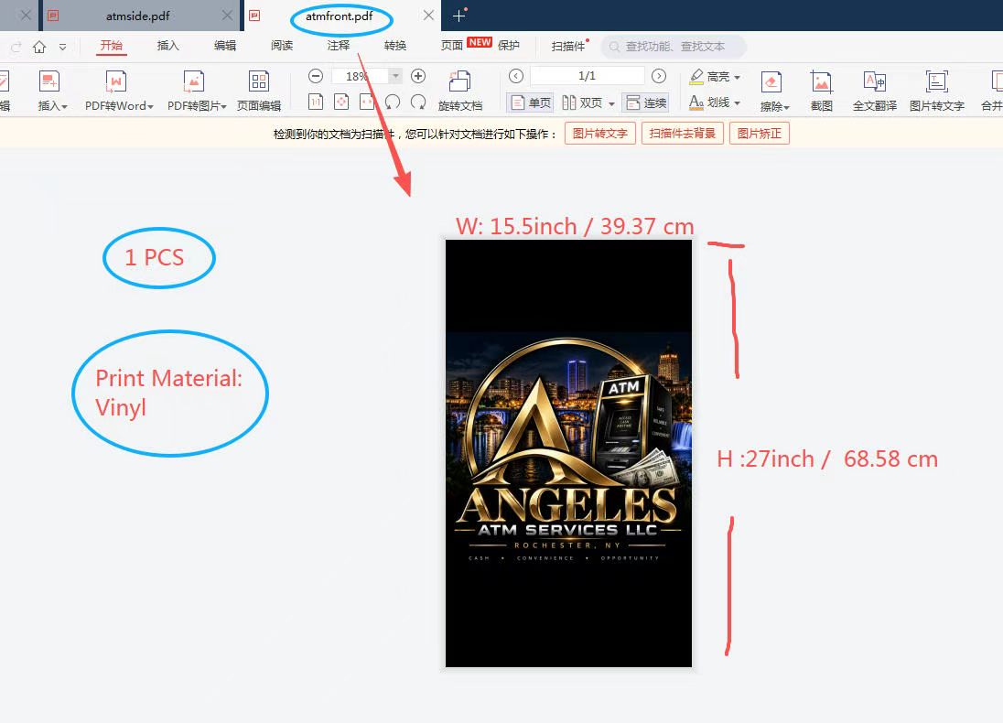Launch the 全文翻译 full translation tool
This screenshot has height=723, width=1003.
tap(875, 91)
